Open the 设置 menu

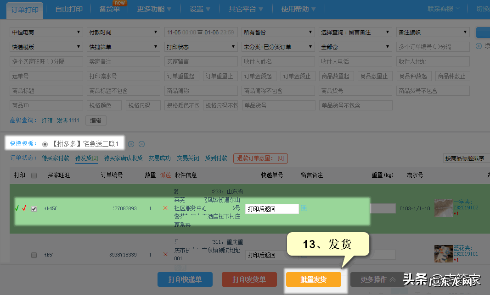200,8
